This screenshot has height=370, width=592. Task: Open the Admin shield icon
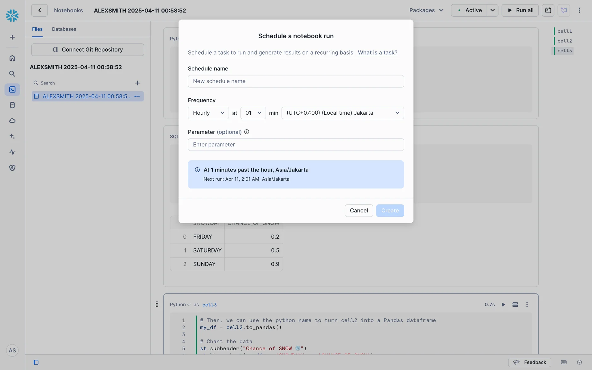point(12,168)
